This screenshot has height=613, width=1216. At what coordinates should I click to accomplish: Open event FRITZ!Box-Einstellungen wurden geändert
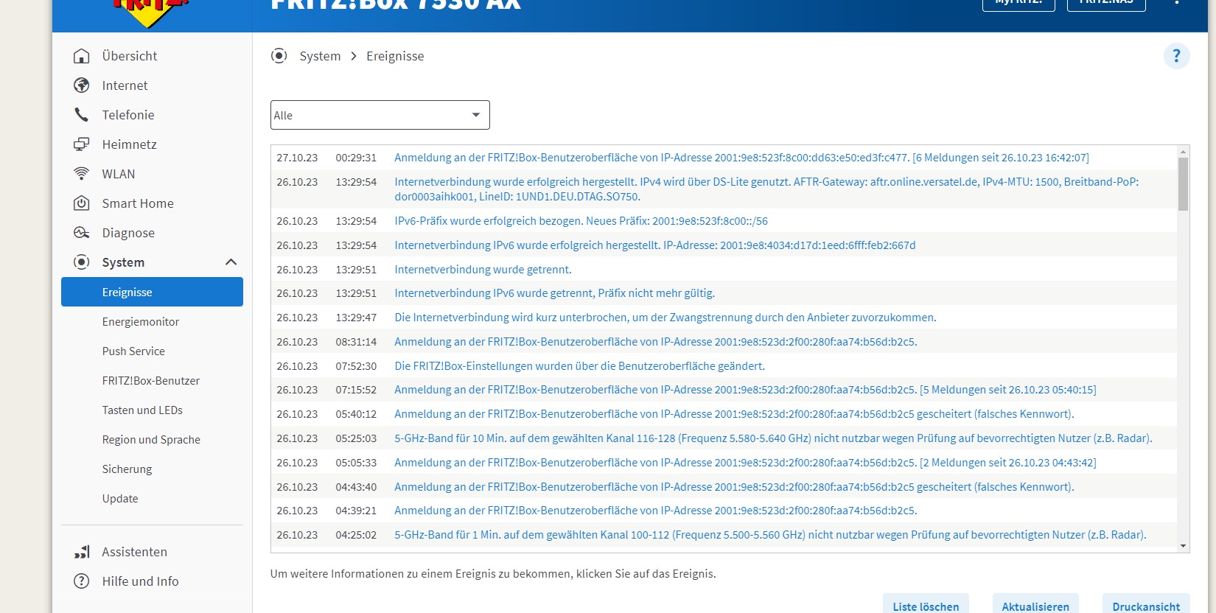(579, 366)
